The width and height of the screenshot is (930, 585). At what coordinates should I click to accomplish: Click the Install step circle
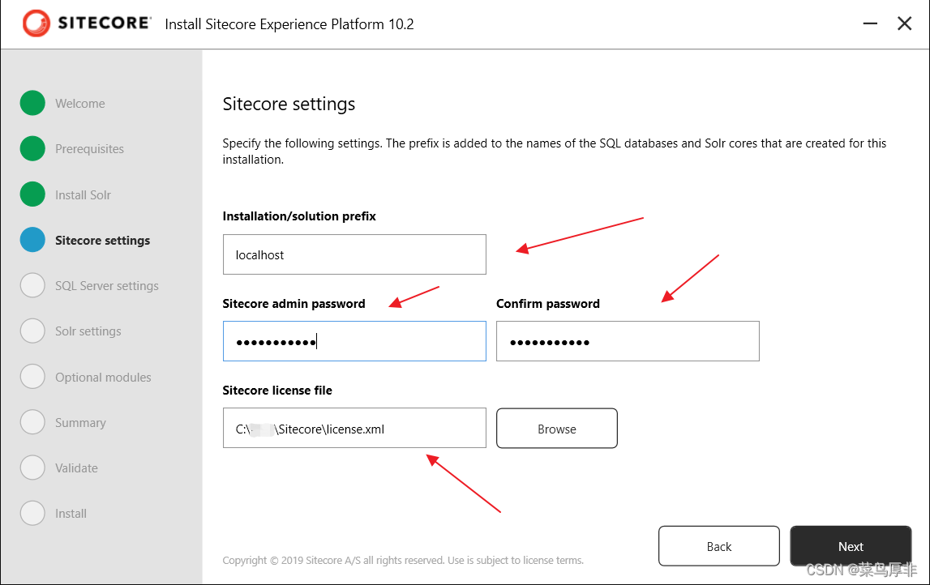click(32, 513)
